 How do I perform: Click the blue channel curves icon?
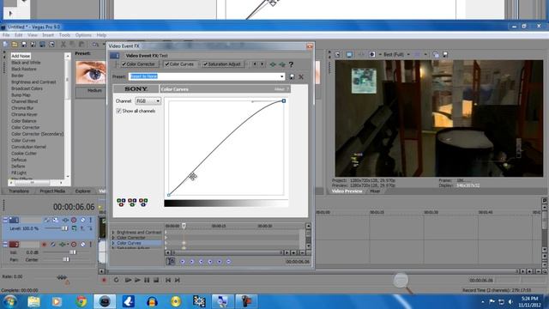click(143, 203)
